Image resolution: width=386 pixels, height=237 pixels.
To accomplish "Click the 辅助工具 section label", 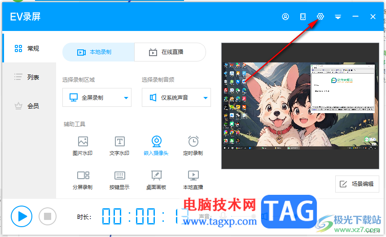I will (x=75, y=124).
